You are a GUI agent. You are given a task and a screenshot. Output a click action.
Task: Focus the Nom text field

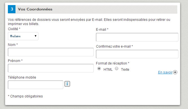(51, 52)
